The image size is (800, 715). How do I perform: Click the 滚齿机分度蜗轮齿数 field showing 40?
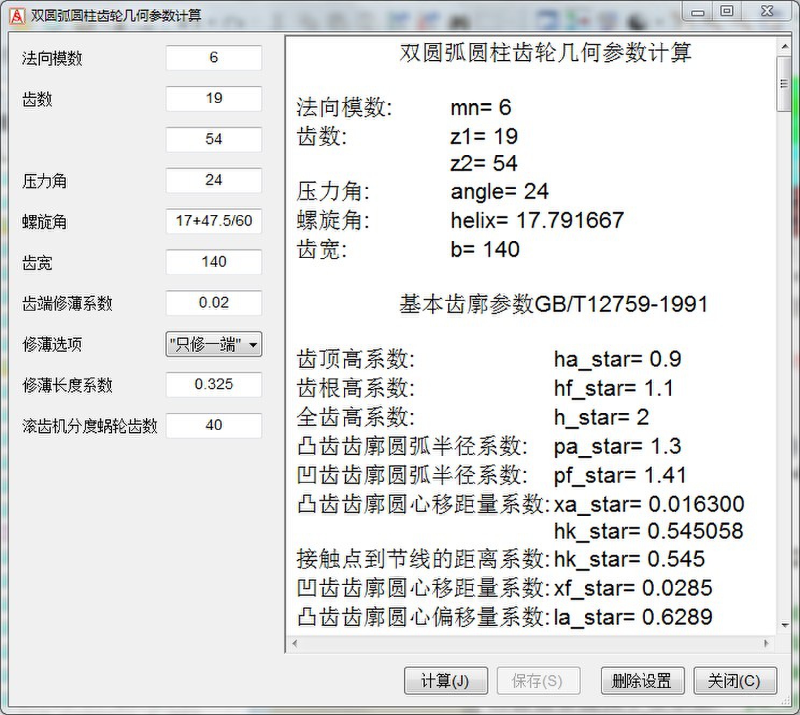(213, 425)
